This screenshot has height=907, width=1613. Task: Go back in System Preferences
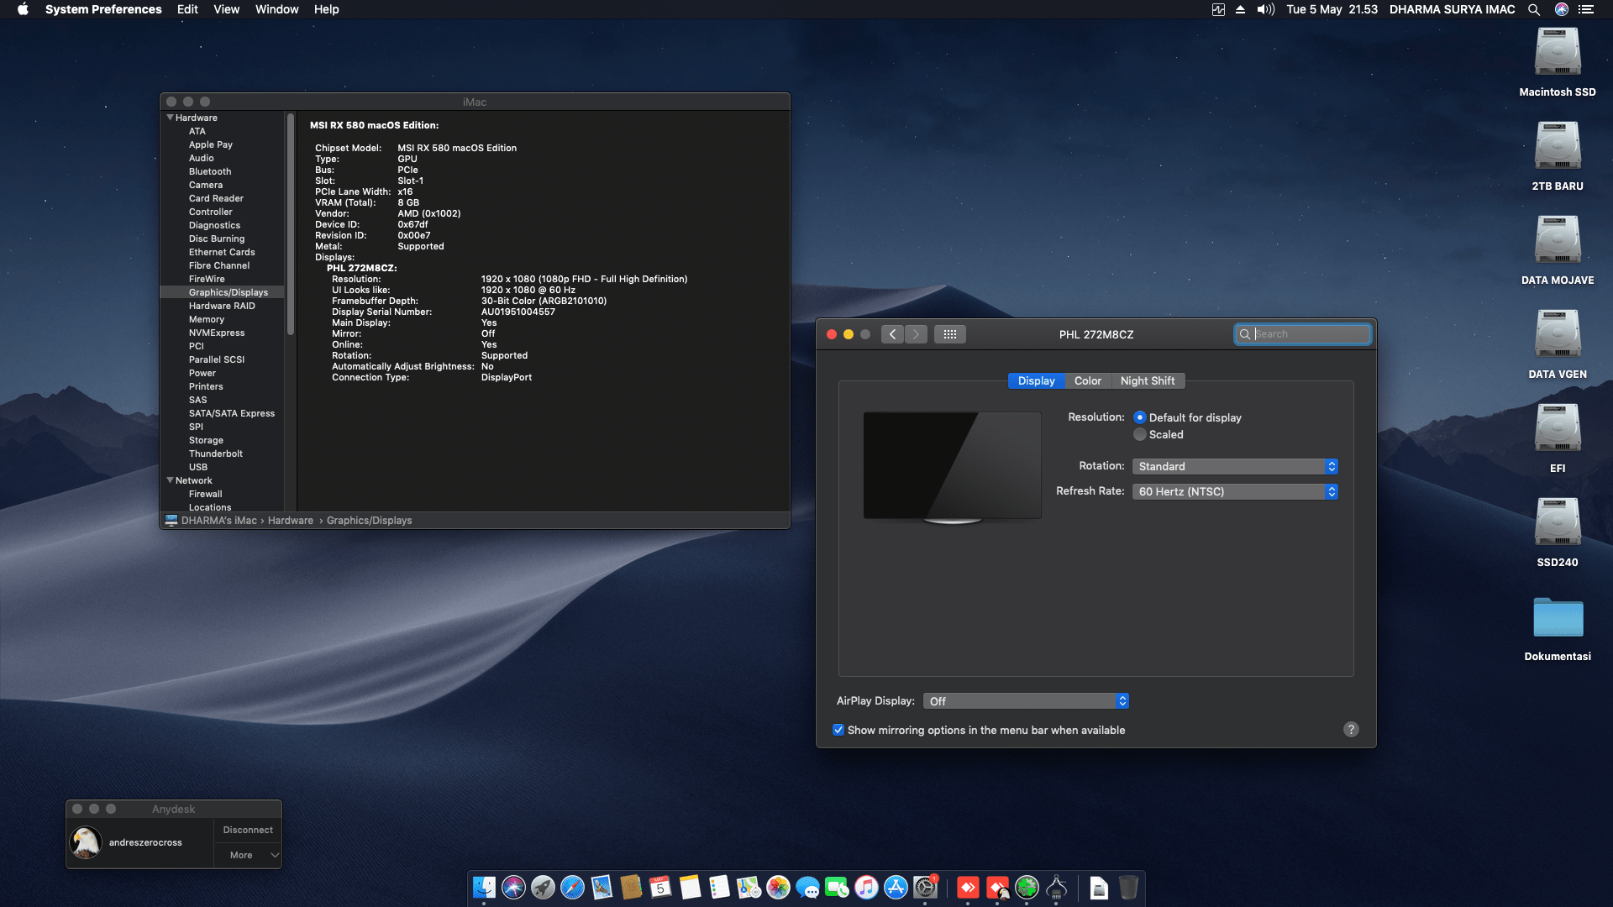[892, 334]
